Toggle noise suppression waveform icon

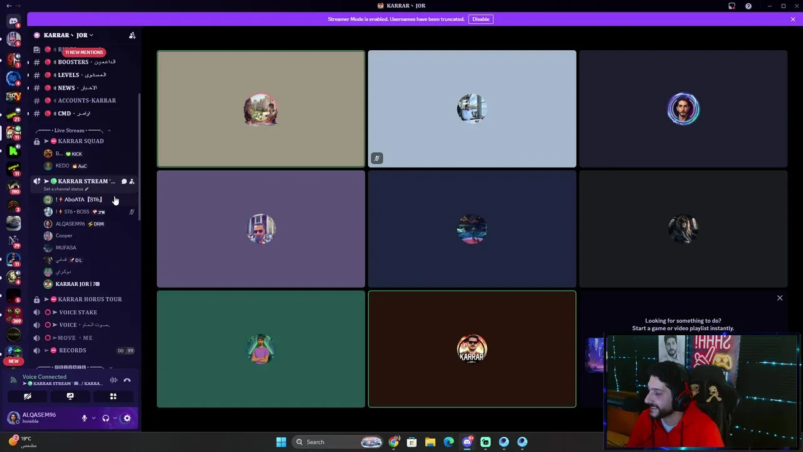click(114, 380)
